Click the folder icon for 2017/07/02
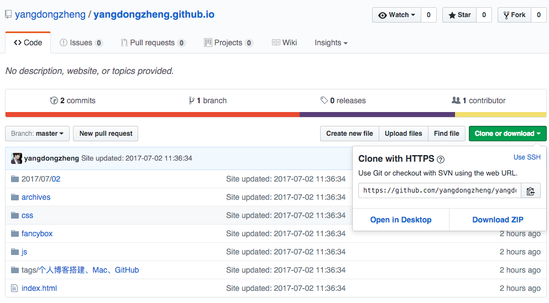Viewport: 549px width, 303px height. click(15, 179)
